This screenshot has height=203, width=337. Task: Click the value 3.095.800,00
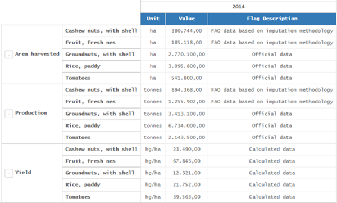[x=186, y=66]
